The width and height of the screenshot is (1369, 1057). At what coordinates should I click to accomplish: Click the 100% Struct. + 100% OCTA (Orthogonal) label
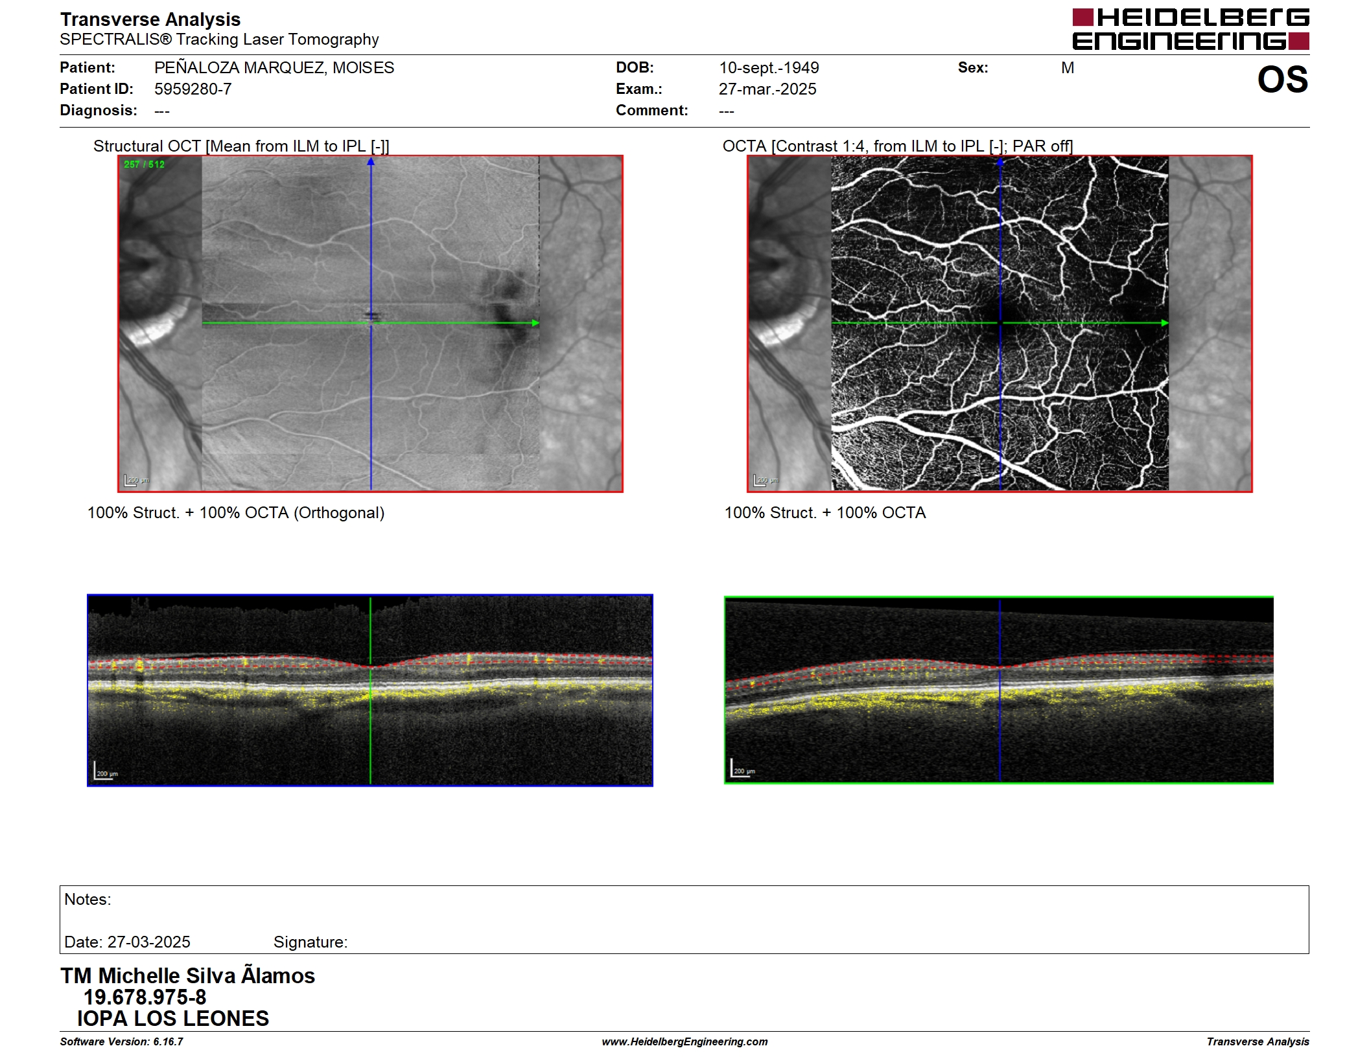(236, 513)
